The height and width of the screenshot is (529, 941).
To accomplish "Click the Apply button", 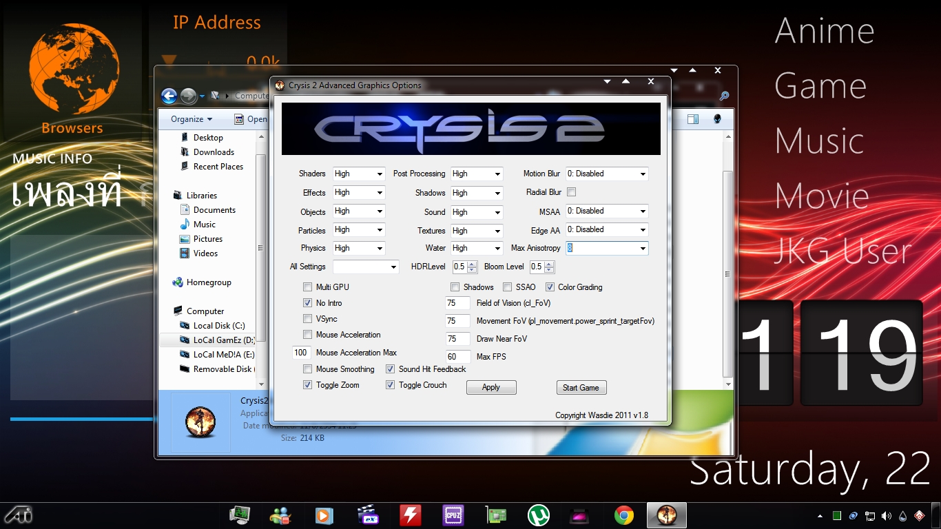I will (x=491, y=388).
